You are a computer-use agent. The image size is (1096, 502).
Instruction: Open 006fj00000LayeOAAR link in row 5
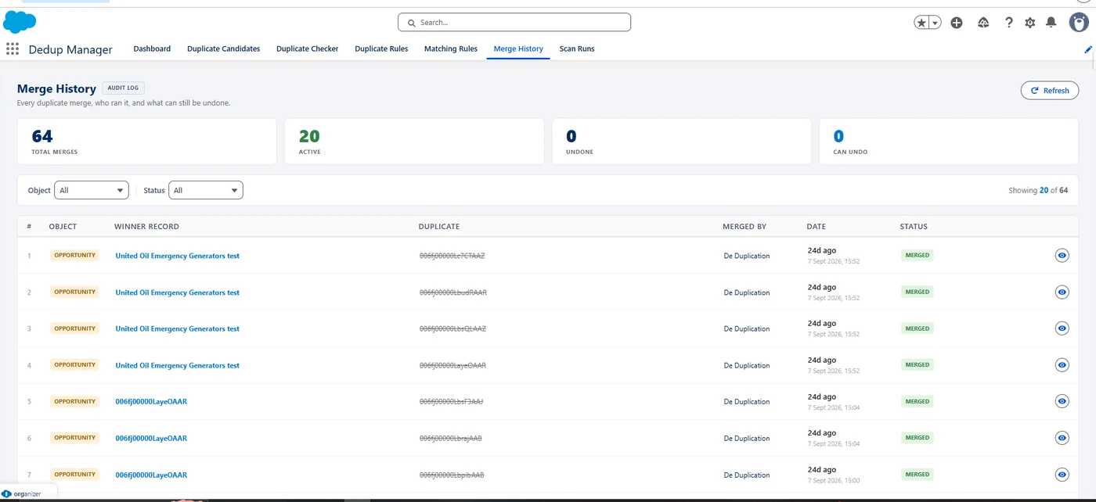pyautogui.click(x=151, y=402)
